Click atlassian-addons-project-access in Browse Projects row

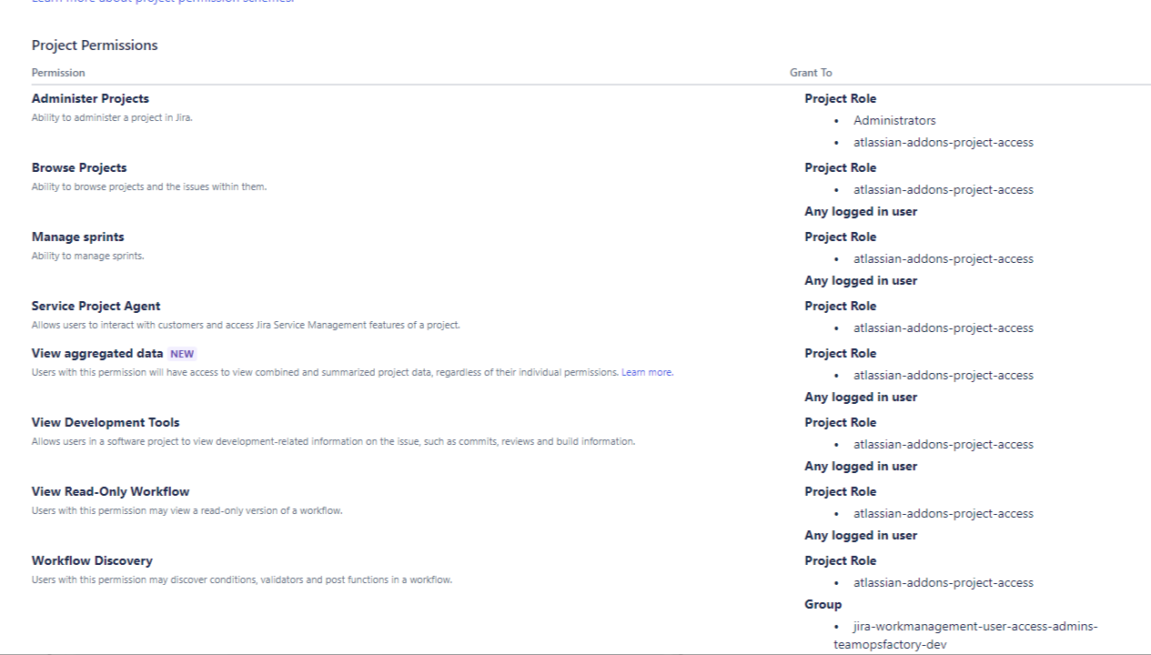pos(944,189)
